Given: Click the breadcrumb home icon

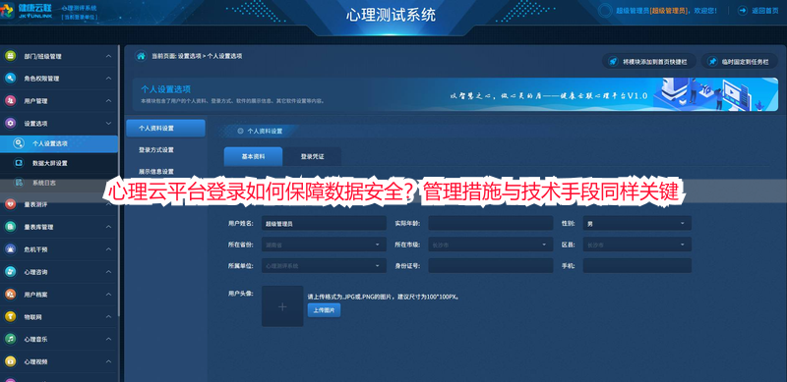Looking at the screenshot, I should click(141, 56).
